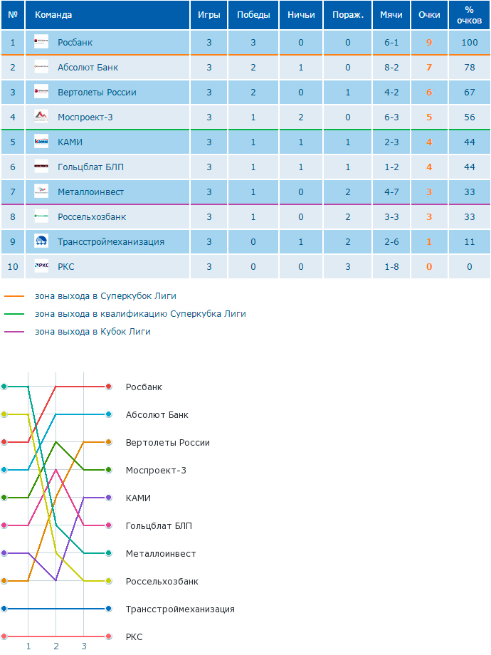Click the Абсолют Банк team logo
The image size is (491, 655).
click(x=41, y=67)
